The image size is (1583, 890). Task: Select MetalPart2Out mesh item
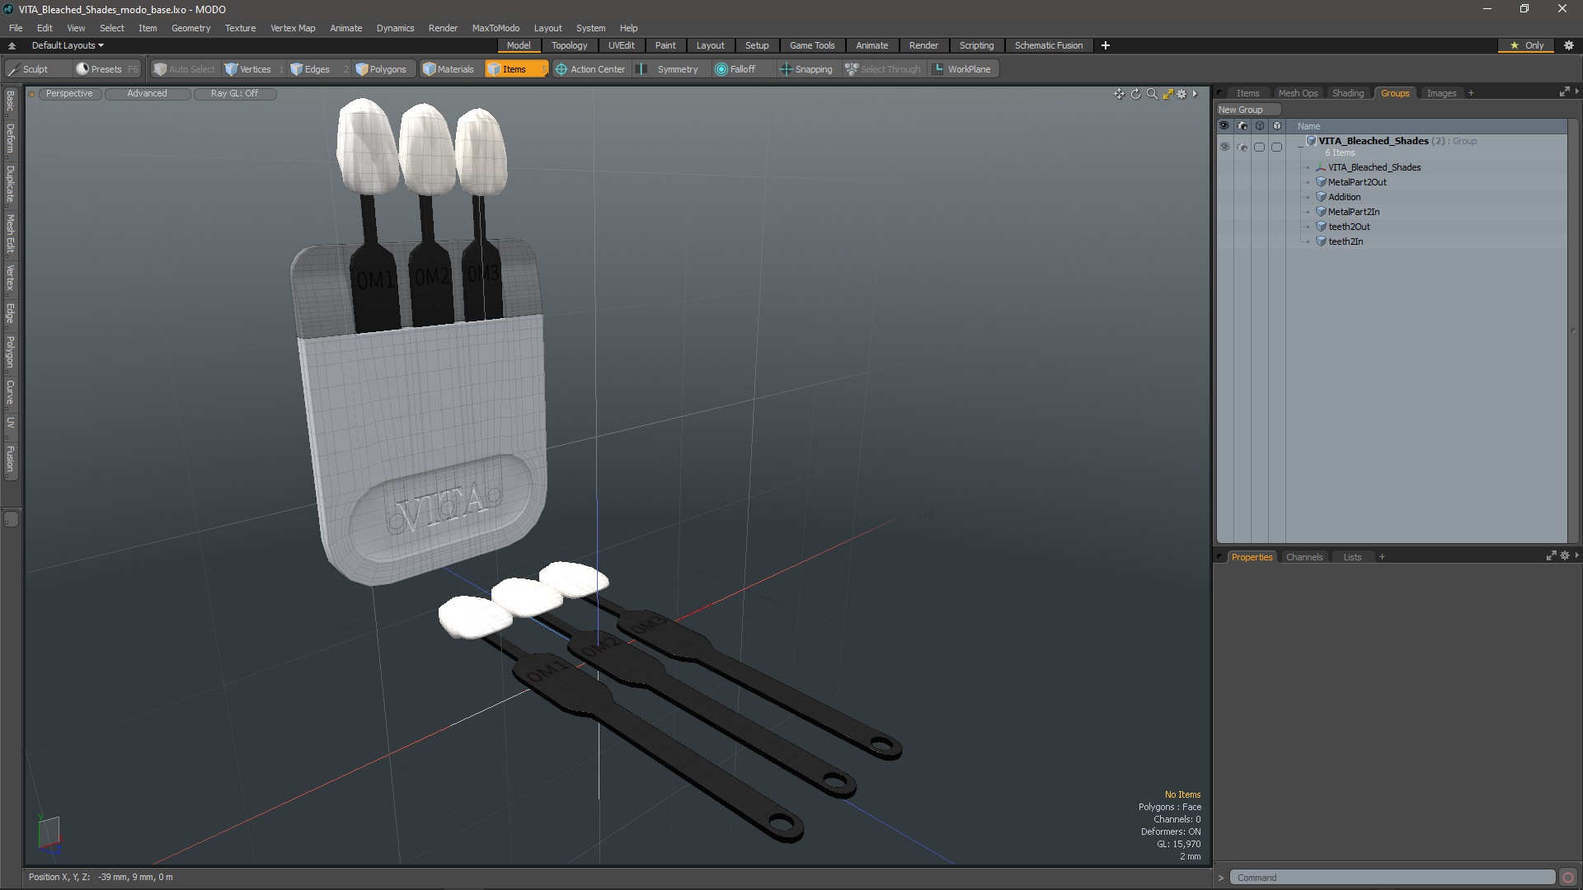[x=1357, y=182]
